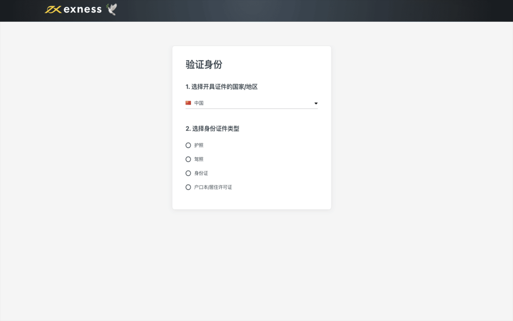Click the 2. 选择身份证件类型 label

tap(212, 129)
